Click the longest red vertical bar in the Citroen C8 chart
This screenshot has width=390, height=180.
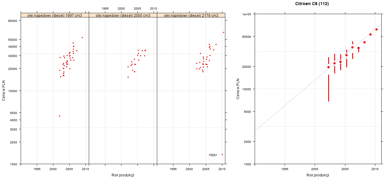[x=328, y=88]
